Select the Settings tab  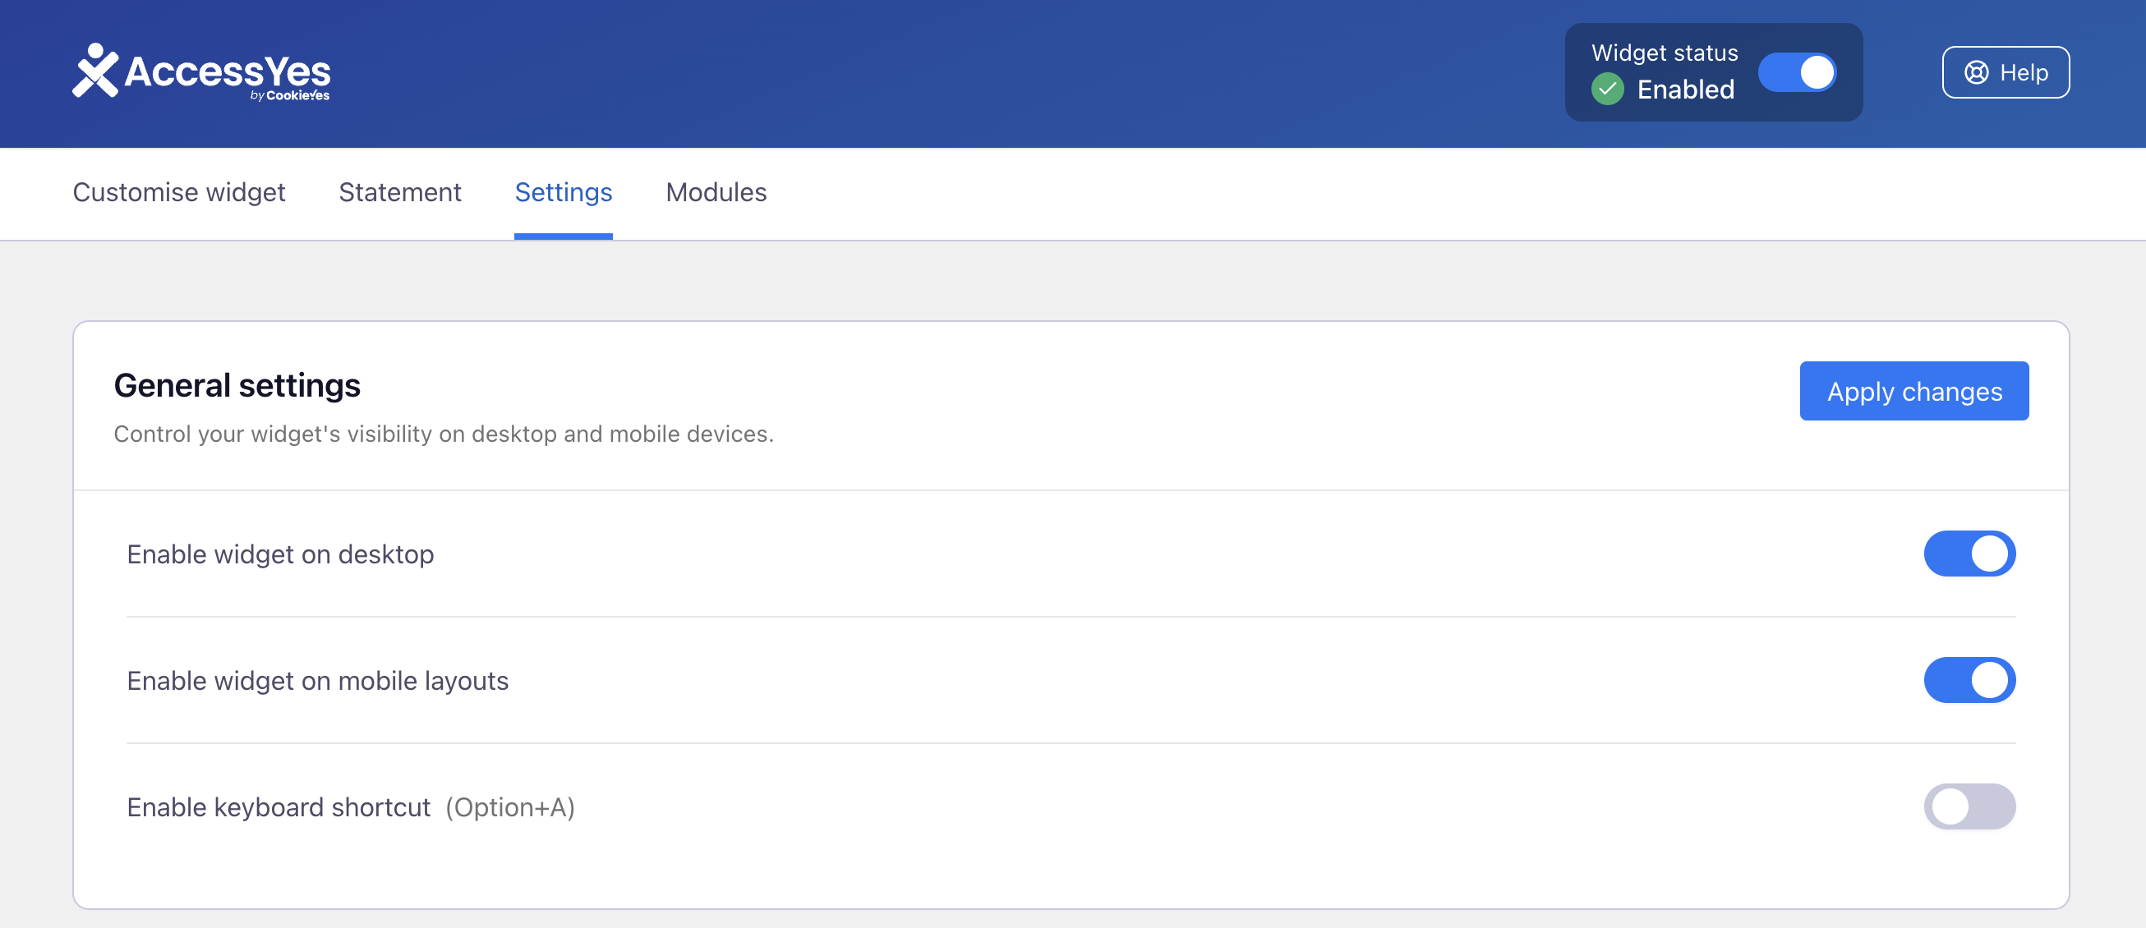pos(563,192)
